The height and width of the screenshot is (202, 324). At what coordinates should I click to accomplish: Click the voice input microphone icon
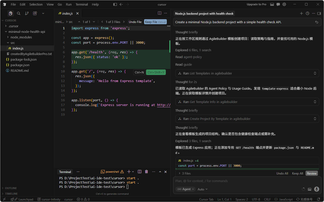pos(316,189)
